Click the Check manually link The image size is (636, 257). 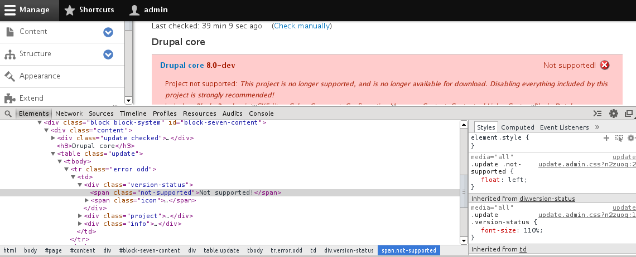pyautogui.click(x=301, y=26)
